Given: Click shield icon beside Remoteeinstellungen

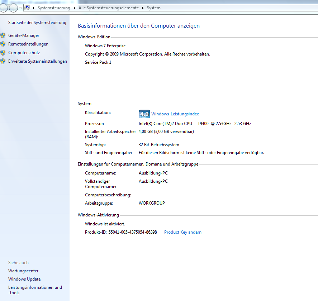Looking at the screenshot, I should point(3,44).
